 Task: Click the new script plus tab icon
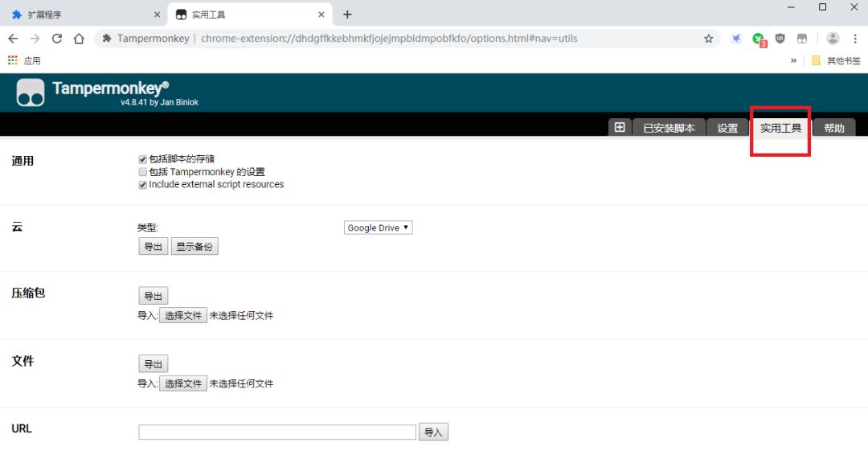coord(620,127)
